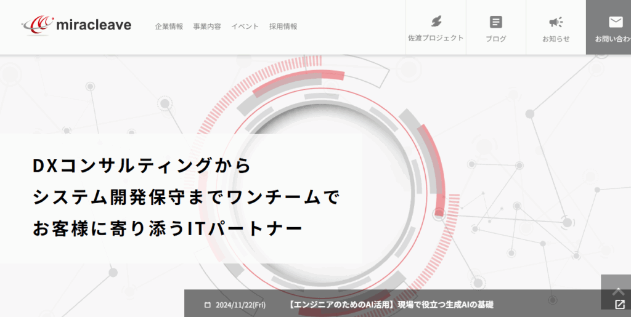Click the お知らせ megaphone icon
Image resolution: width=631 pixels, height=317 pixels.
click(x=556, y=22)
